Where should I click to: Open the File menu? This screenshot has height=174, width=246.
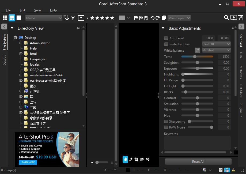pyautogui.click(x=8, y=10)
